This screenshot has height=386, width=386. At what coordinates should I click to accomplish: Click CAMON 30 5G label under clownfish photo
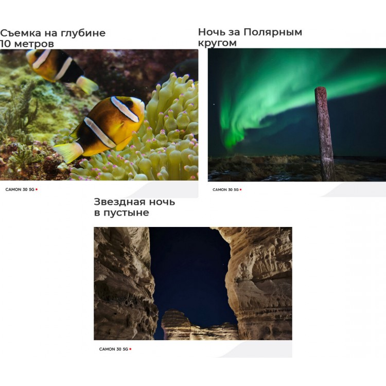(x=20, y=189)
